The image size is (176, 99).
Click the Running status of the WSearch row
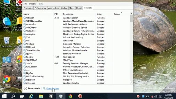101,18
